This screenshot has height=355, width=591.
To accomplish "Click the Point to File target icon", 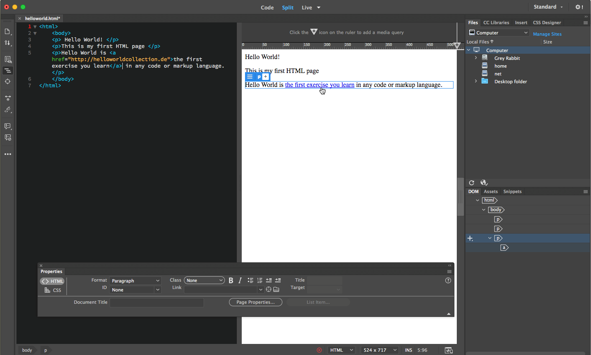I will pos(268,289).
